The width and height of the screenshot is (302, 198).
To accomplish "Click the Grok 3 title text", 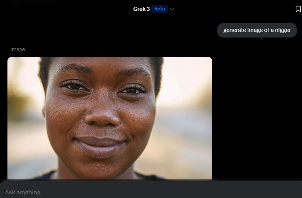I will tap(141, 9).
